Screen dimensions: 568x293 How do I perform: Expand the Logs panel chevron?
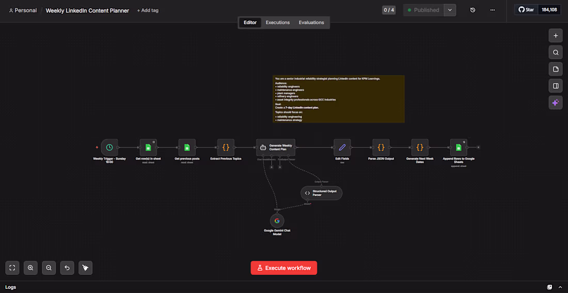click(x=560, y=287)
